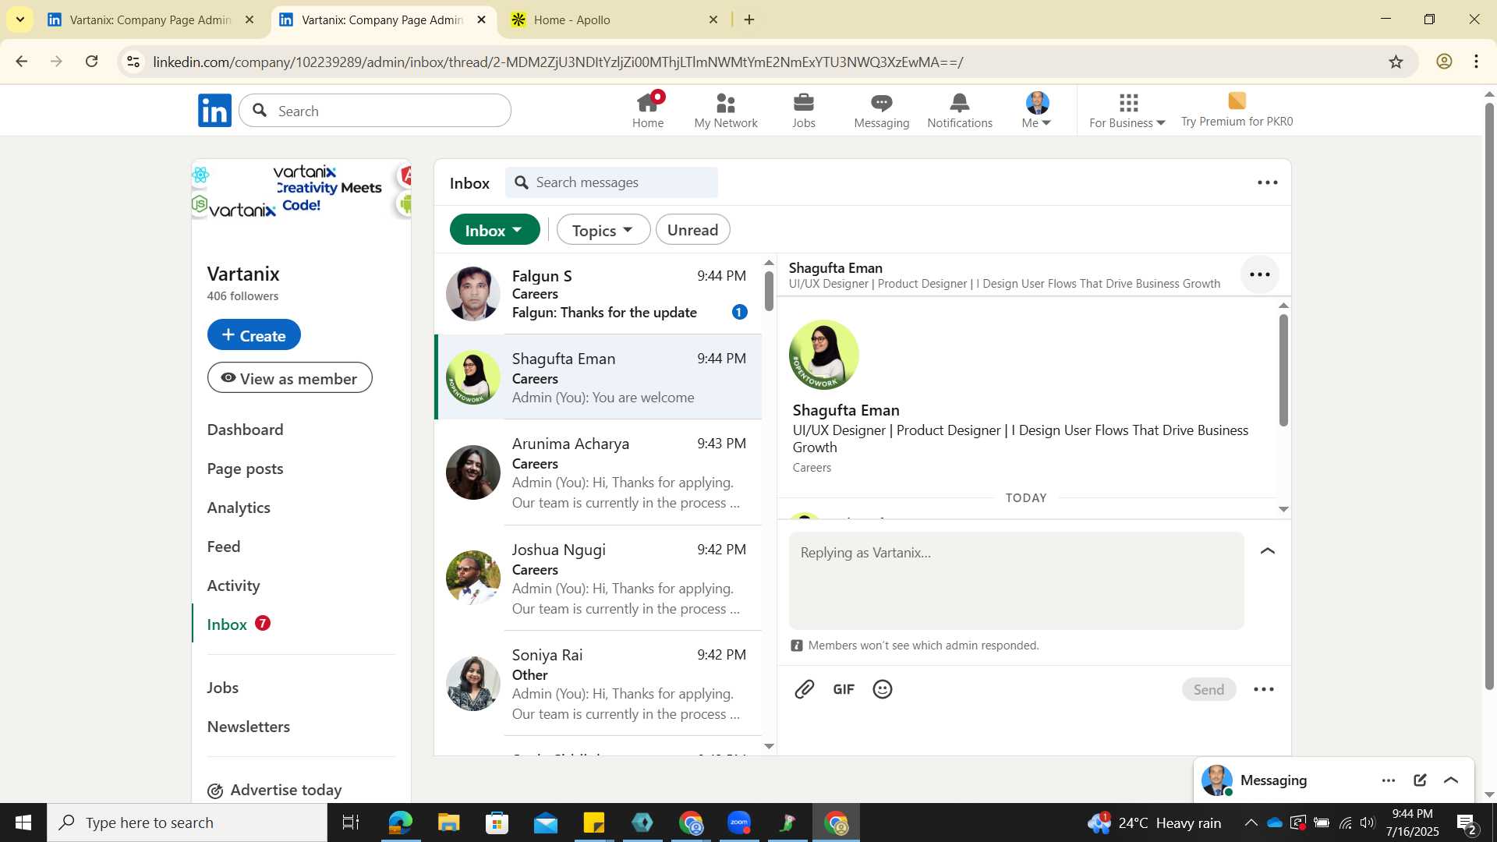Open Feed in the sidebar
Viewport: 1497px width, 842px height.
coord(224,547)
